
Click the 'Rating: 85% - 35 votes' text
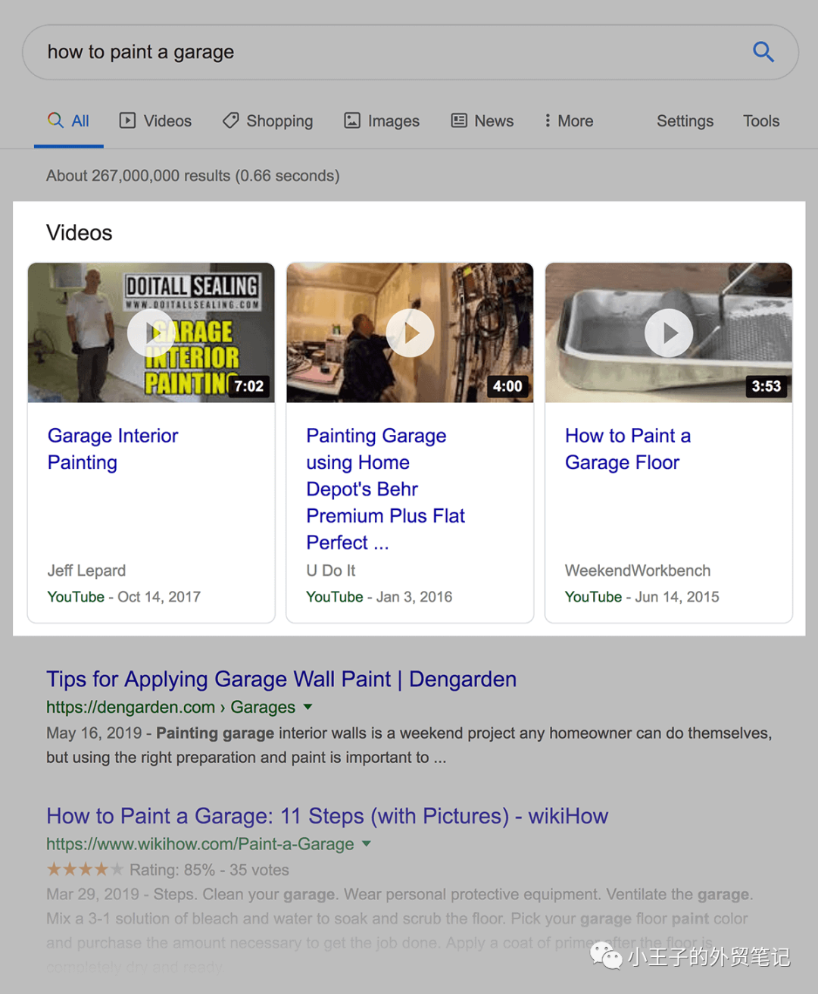pos(209,870)
